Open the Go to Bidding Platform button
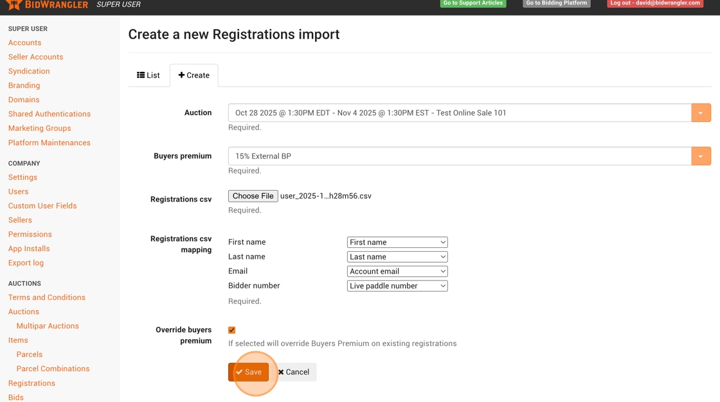This screenshot has width=720, height=402. 556,3
